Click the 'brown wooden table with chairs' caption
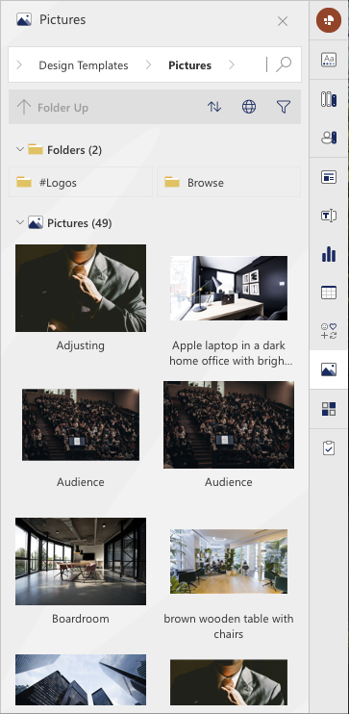The width and height of the screenshot is (349, 714). pyautogui.click(x=229, y=626)
